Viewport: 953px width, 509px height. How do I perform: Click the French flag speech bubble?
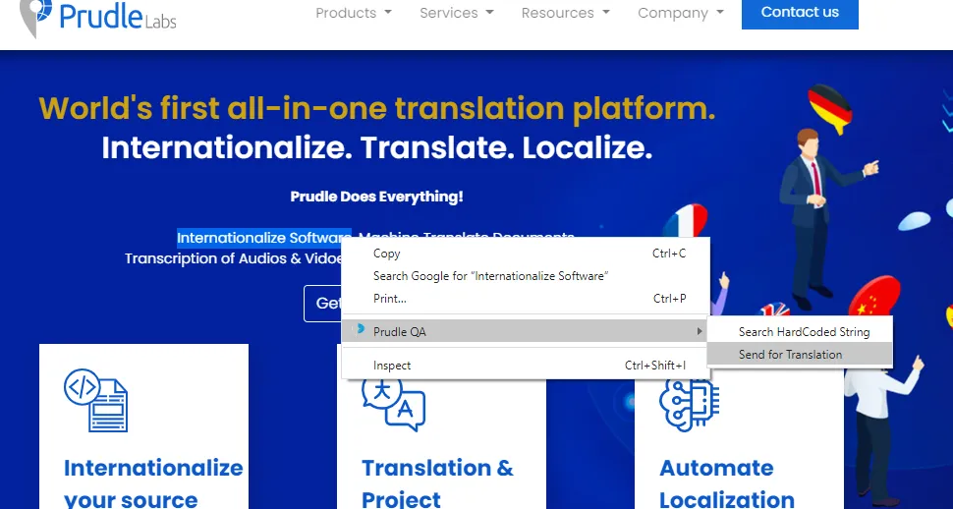click(686, 220)
